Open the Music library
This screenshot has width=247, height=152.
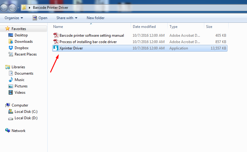pos(20,80)
